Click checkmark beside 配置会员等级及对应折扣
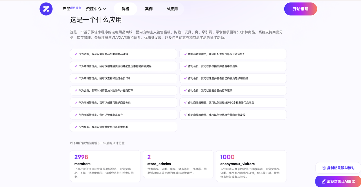 (185, 54)
